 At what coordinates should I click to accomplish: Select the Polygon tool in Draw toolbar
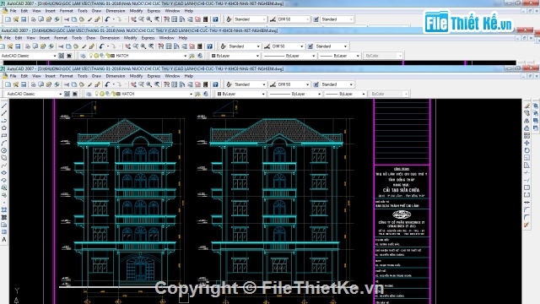(4, 128)
